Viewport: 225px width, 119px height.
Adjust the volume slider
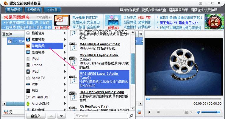coord(211,112)
